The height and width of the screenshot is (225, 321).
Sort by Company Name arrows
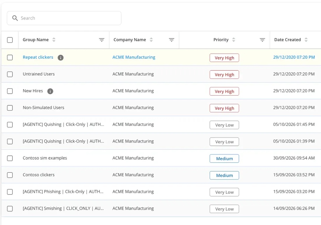tap(151, 40)
